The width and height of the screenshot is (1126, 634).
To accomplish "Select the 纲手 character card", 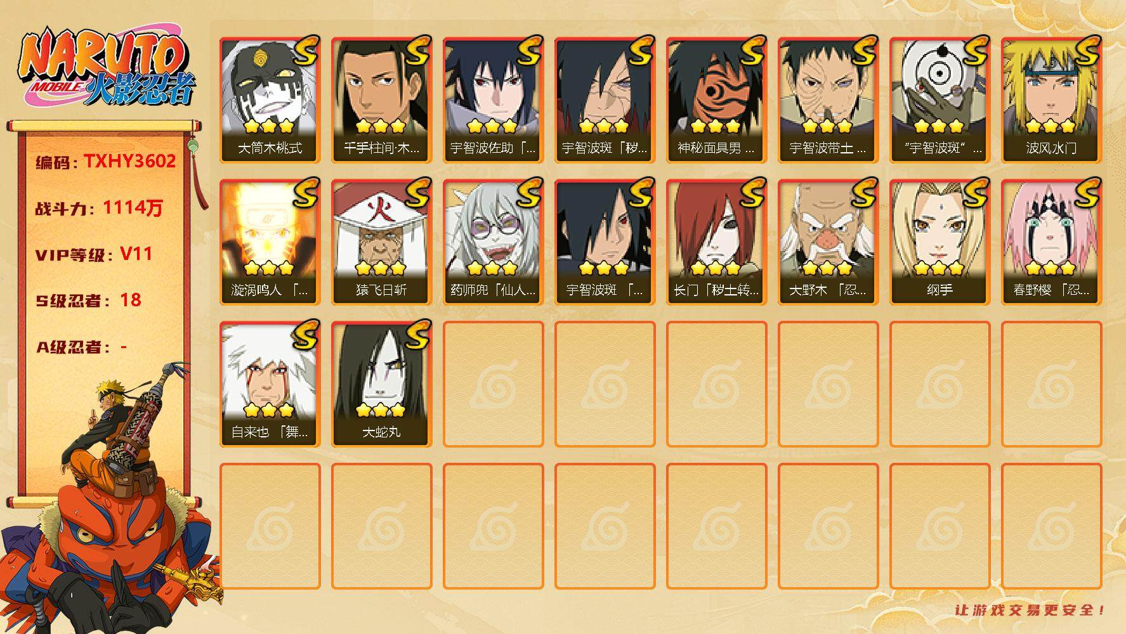I will pyautogui.click(x=939, y=242).
